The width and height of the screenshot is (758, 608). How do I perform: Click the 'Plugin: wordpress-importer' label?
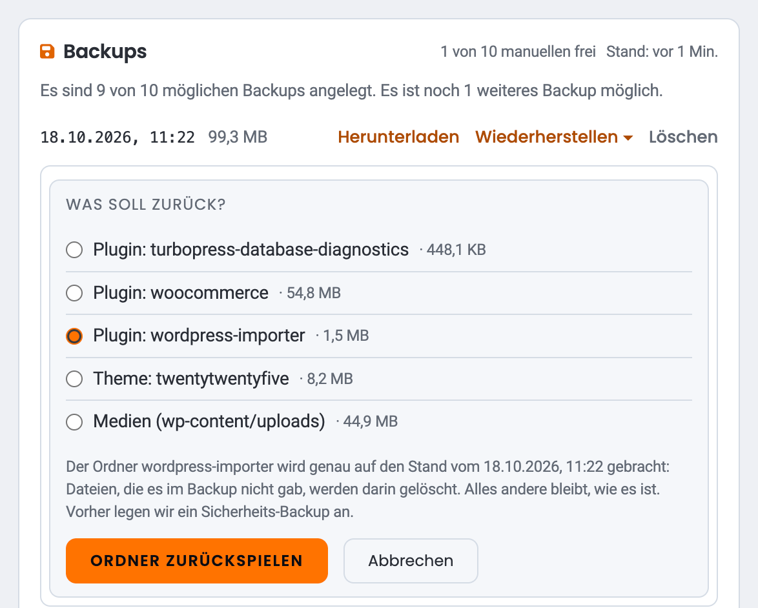coord(199,336)
